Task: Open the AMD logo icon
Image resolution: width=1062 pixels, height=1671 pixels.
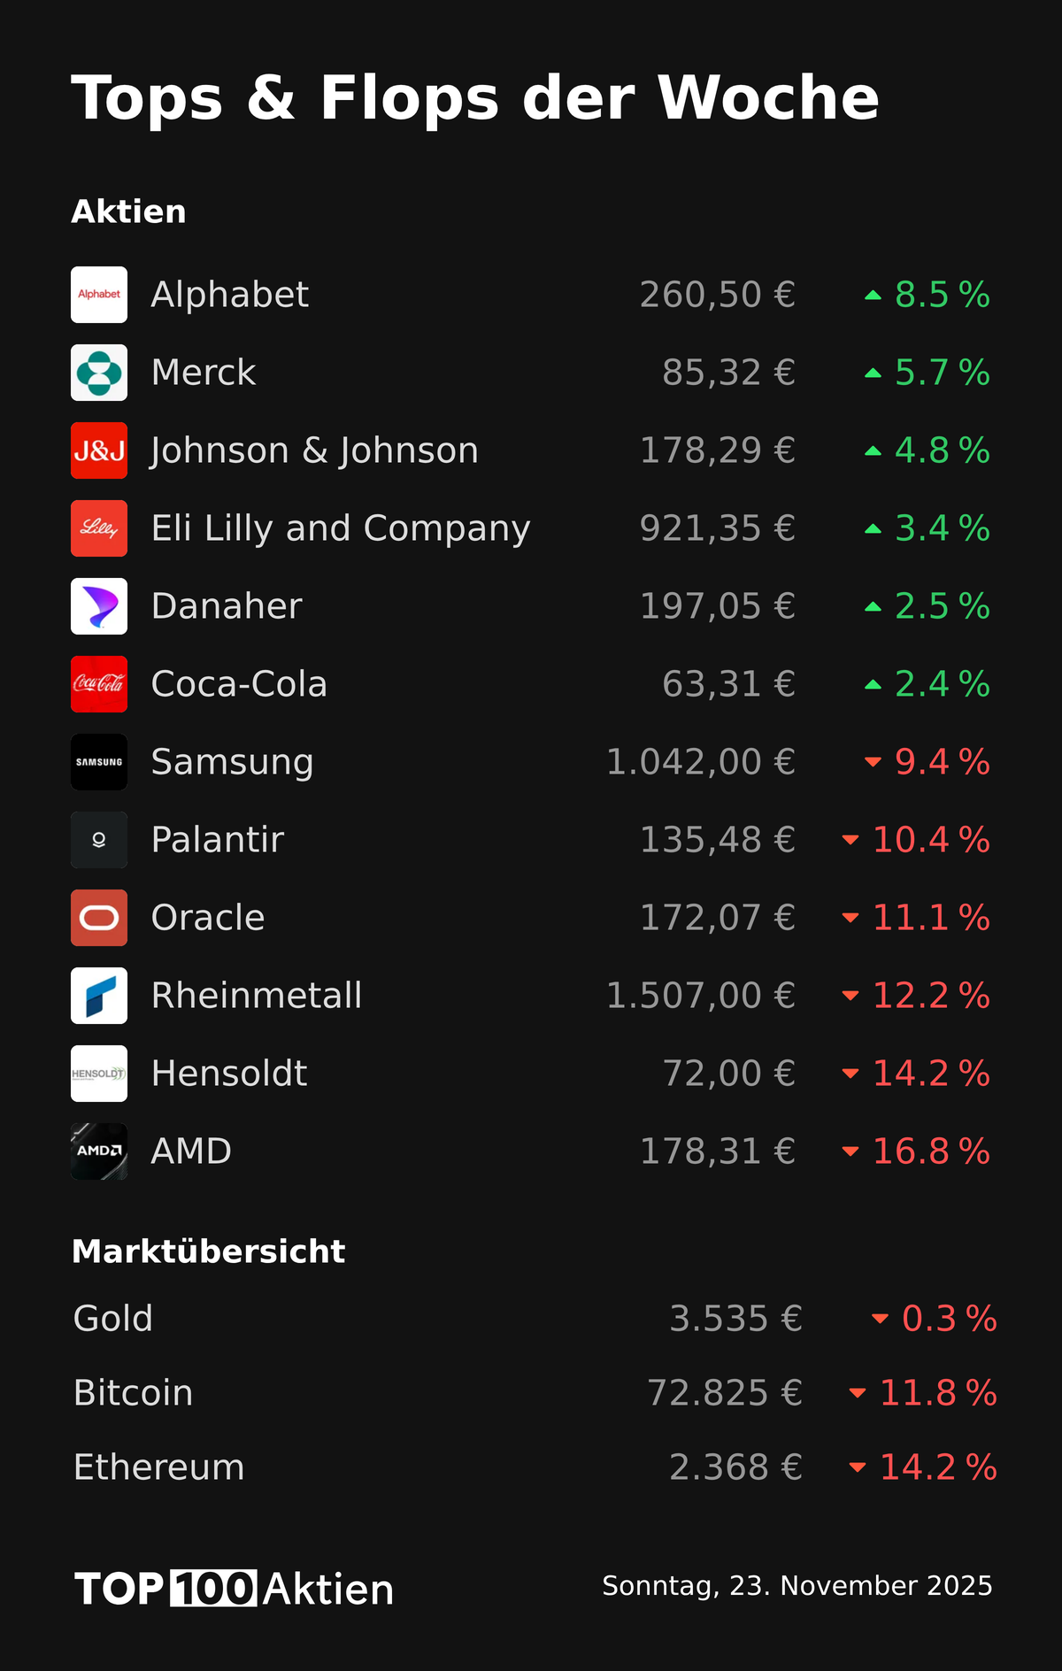Action: point(99,1151)
